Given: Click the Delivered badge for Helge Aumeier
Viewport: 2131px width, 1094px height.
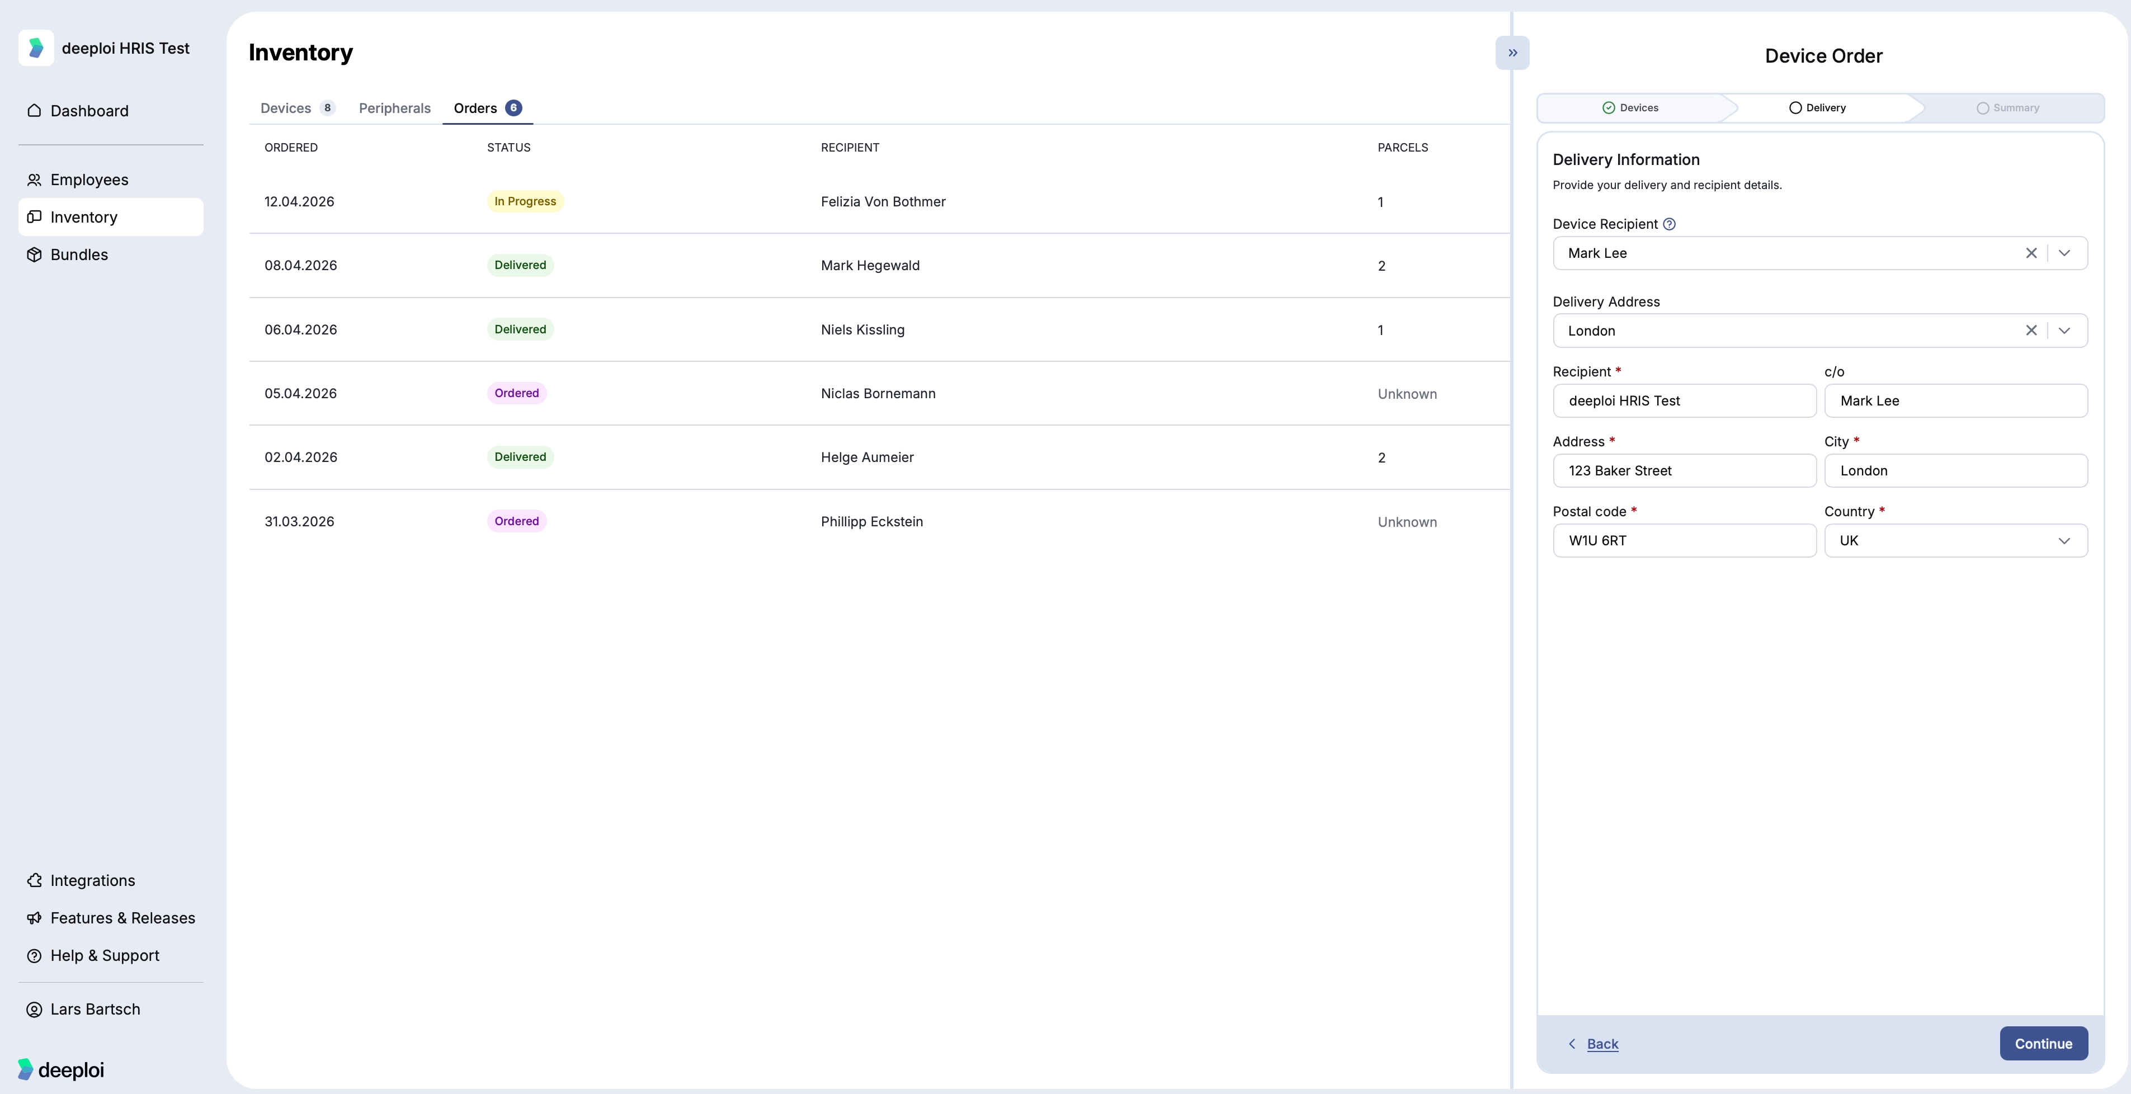Looking at the screenshot, I should click(x=520, y=457).
